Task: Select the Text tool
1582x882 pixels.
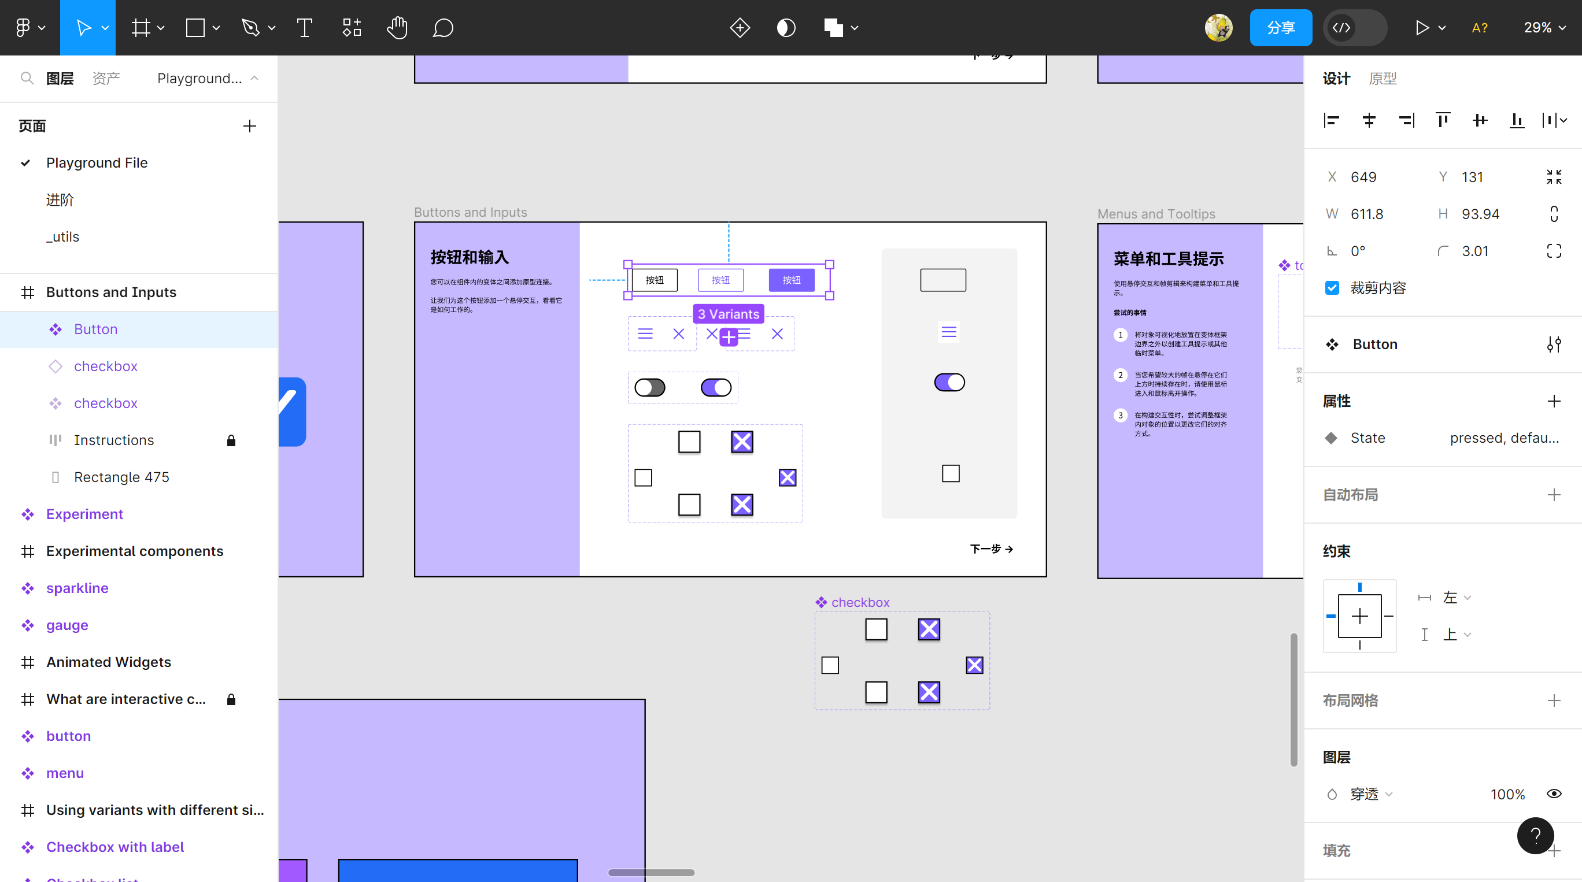Action: click(x=304, y=28)
